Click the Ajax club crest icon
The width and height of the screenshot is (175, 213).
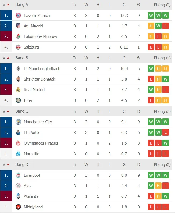[18, 186]
